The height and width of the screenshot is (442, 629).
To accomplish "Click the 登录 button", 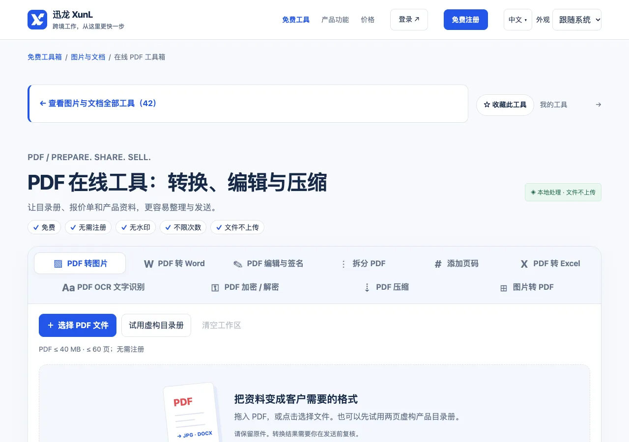I will pyautogui.click(x=409, y=20).
